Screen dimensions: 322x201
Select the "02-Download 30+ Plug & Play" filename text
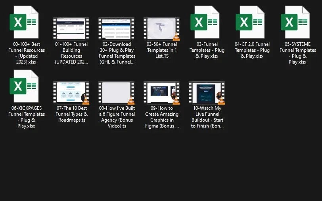[117, 53]
